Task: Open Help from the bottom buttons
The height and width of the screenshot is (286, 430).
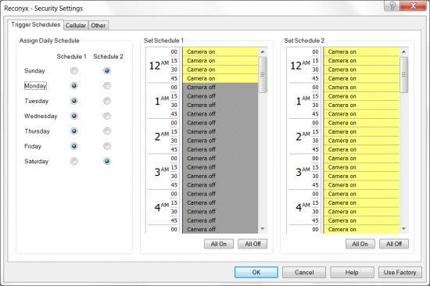Action: pos(352,272)
